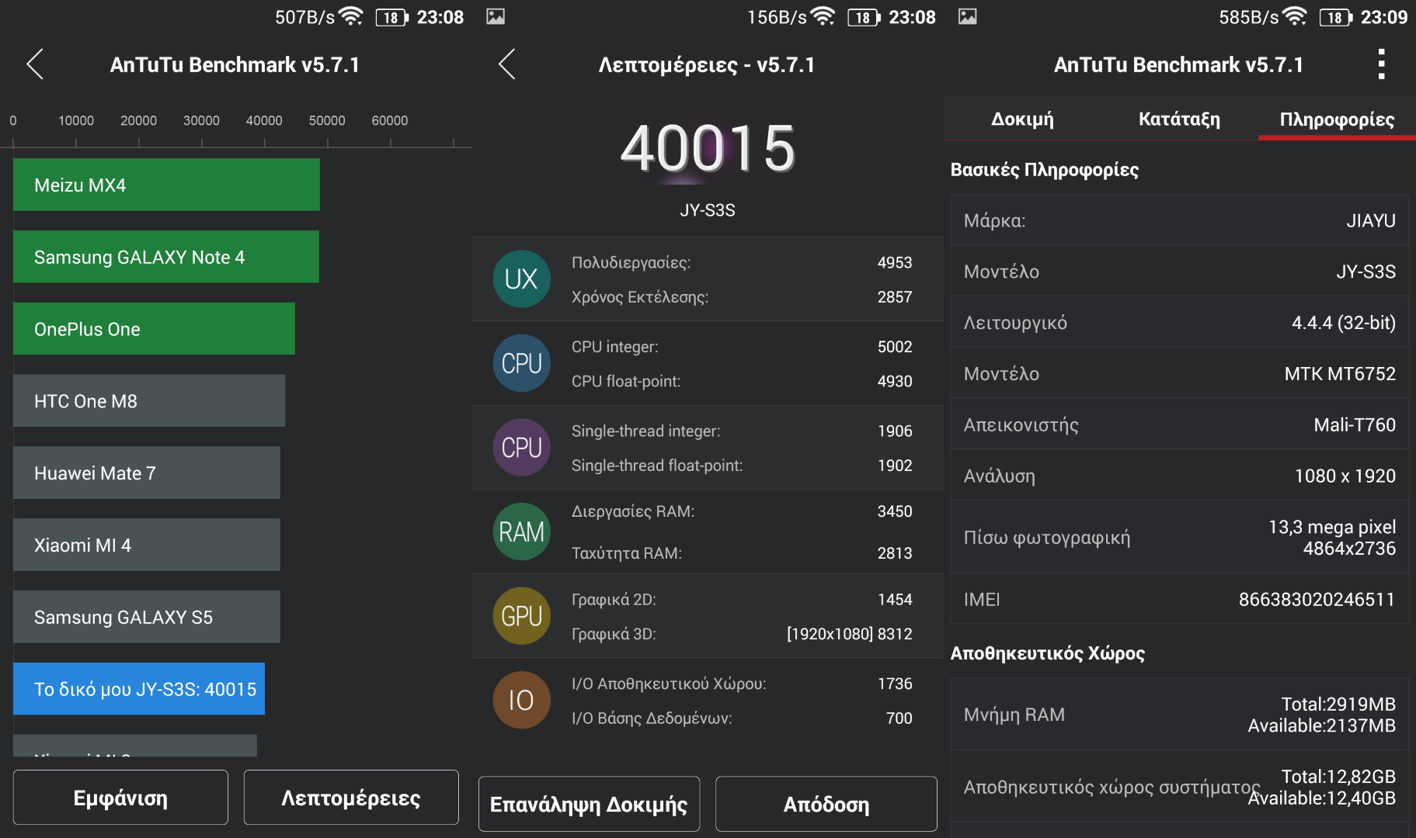Tap the Αποθηκευτικός χώρος συστήματος row
The image size is (1416, 838).
(x=1179, y=787)
